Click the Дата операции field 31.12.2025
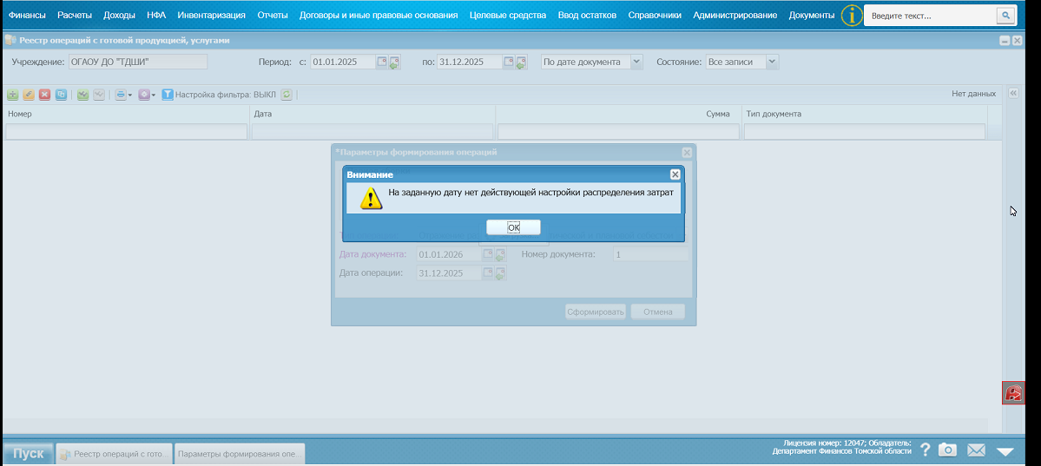Image resolution: width=1041 pixels, height=466 pixels. [x=449, y=272]
